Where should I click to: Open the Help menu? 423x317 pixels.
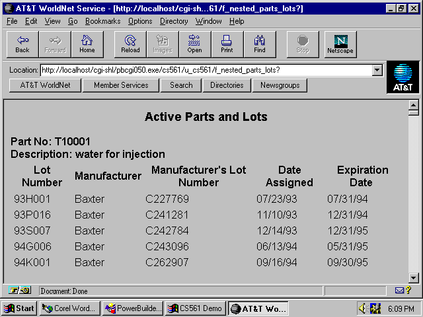pyautogui.click(x=237, y=21)
